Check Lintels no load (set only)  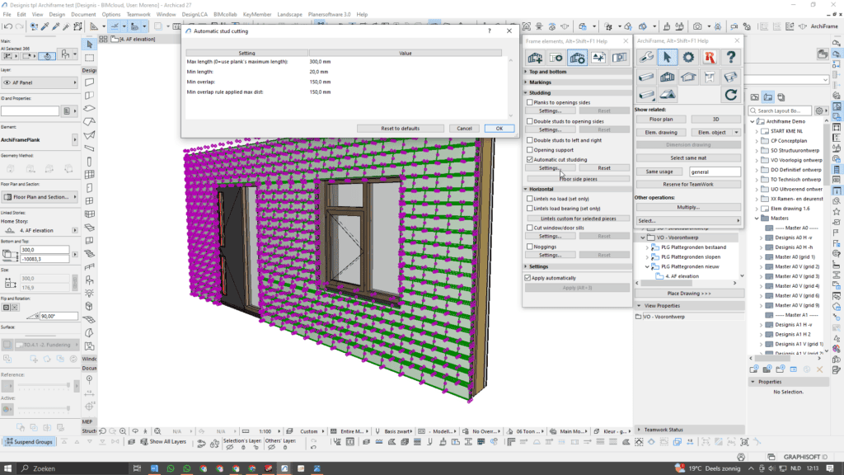pyautogui.click(x=530, y=199)
